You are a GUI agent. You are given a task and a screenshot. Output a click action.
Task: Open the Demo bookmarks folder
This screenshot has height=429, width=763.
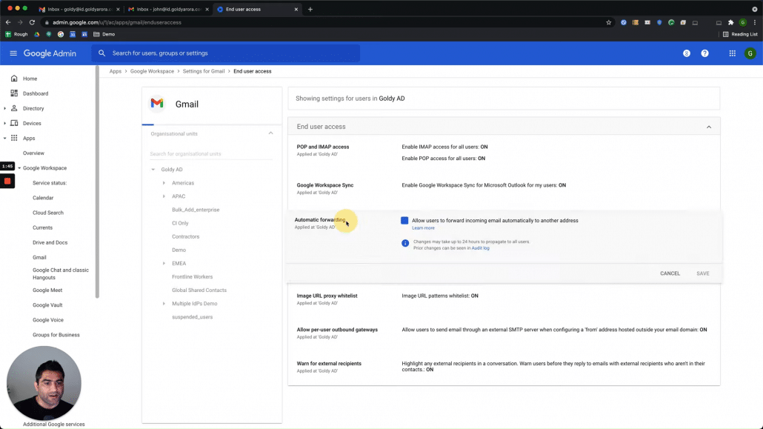coord(104,34)
